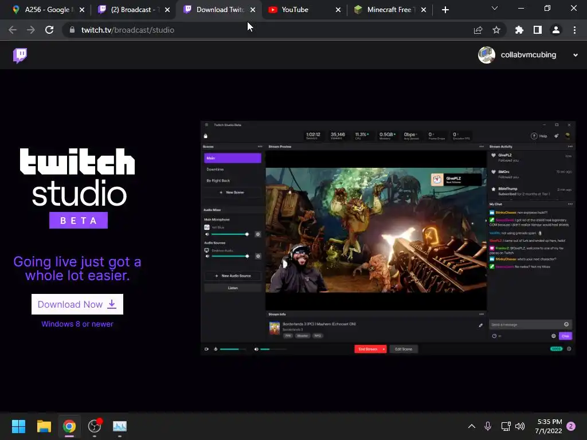587x440 pixels.
Task: Close the Broadcast Twitch tab
Action: point(167,10)
